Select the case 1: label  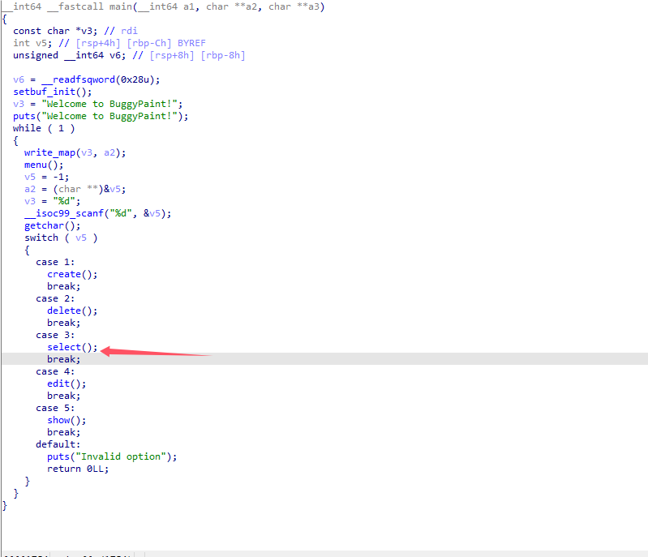[55, 262]
